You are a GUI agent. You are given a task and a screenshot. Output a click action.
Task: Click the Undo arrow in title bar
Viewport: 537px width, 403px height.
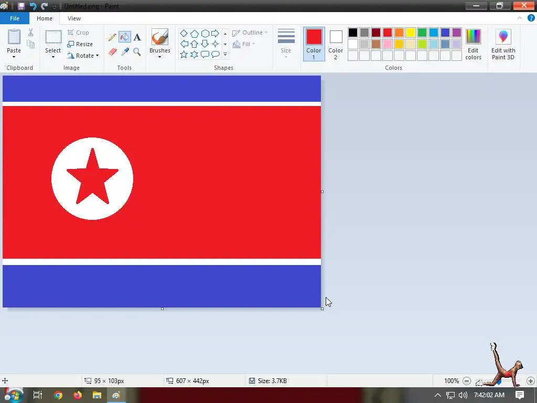pos(33,6)
